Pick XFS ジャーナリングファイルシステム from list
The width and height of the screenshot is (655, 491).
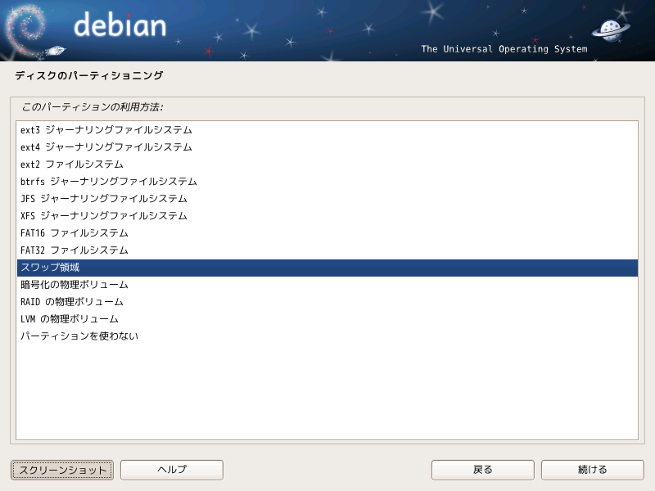(327, 216)
